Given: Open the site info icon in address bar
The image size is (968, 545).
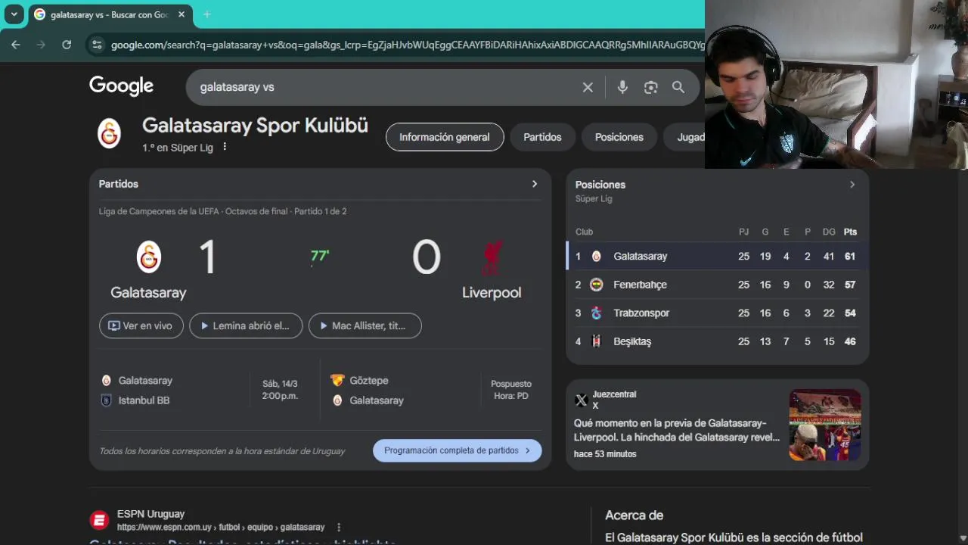Looking at the screenshot, I should tap(96, 45).
